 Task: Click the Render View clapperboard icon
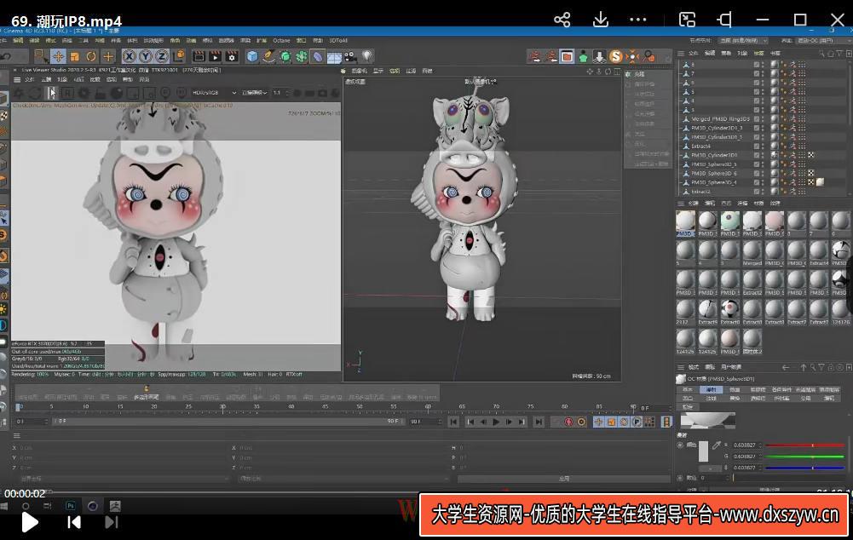(x=199, y=56)
